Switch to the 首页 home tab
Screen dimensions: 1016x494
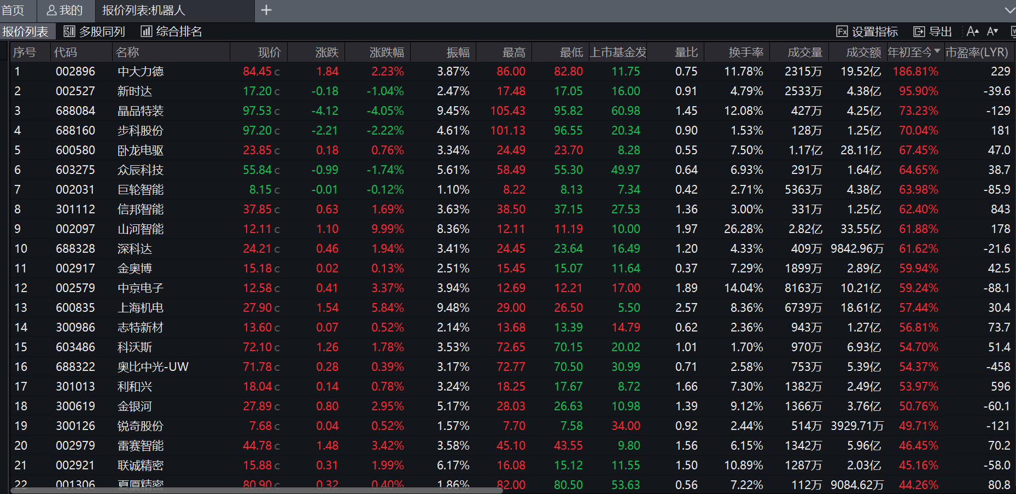pyautogui.click(x=13, y=10)
